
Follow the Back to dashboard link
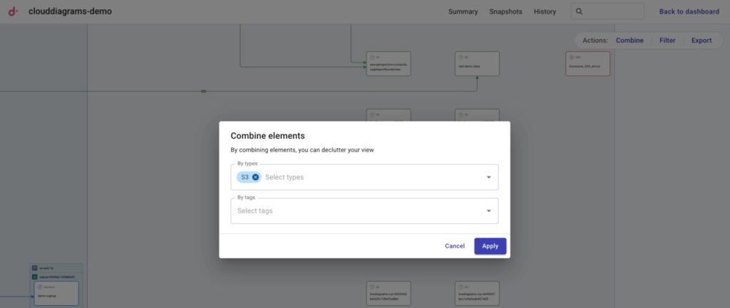coord(689,11)
